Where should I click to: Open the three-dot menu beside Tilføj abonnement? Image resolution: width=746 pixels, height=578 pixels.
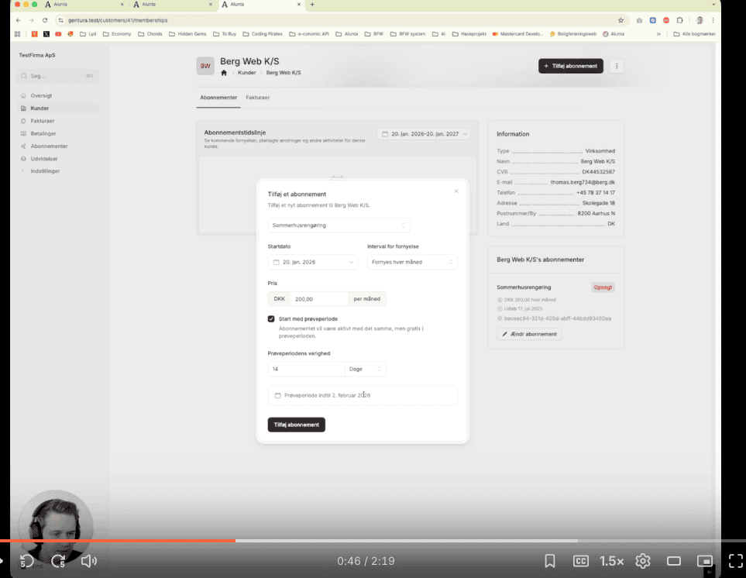click(x=617, y=66)
